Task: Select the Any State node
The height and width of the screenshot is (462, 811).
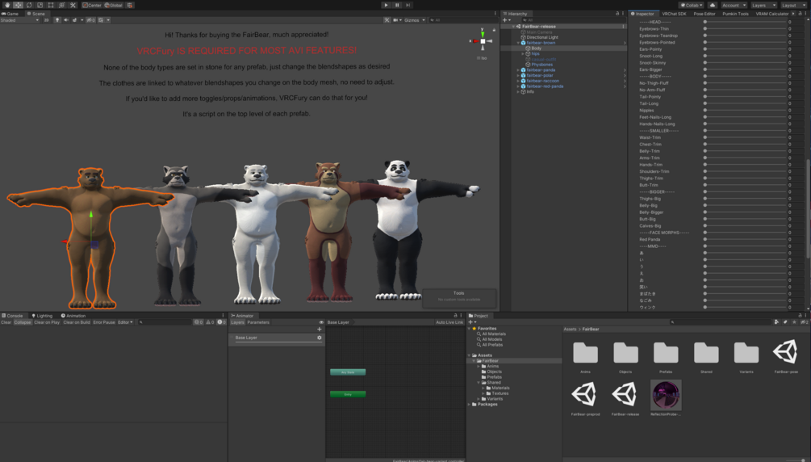Action: [x=348, y=372]
